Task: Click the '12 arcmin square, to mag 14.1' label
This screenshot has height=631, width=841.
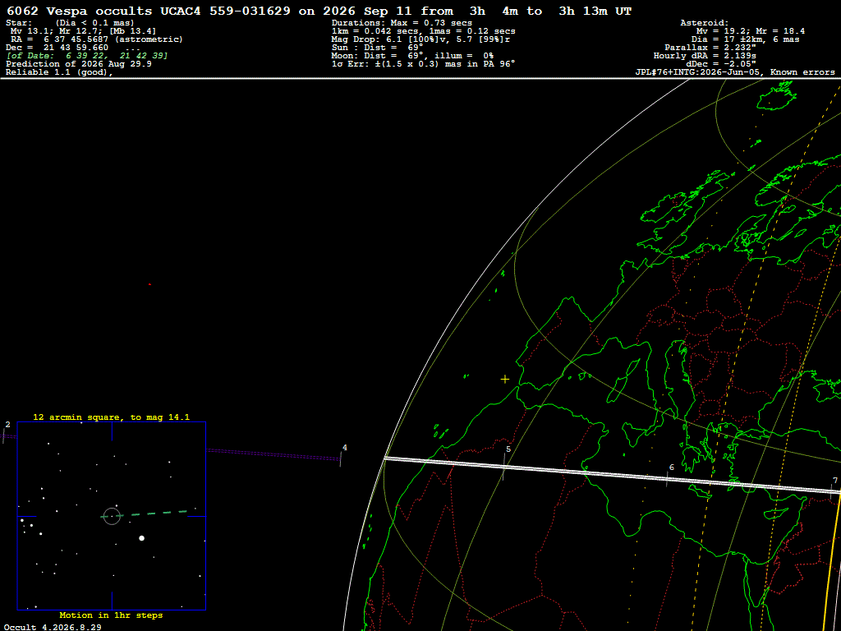Action: click(112, 417)
